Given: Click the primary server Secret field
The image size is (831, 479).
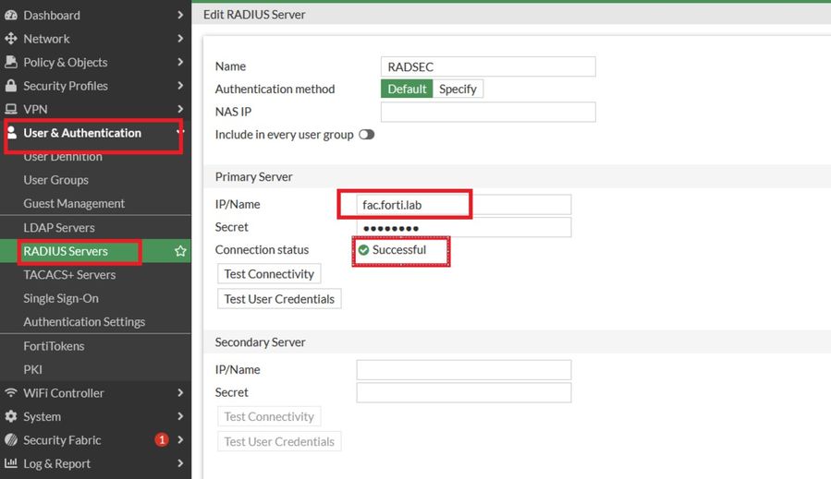Looking at the screenshot, I should click(x=464, y=227).
